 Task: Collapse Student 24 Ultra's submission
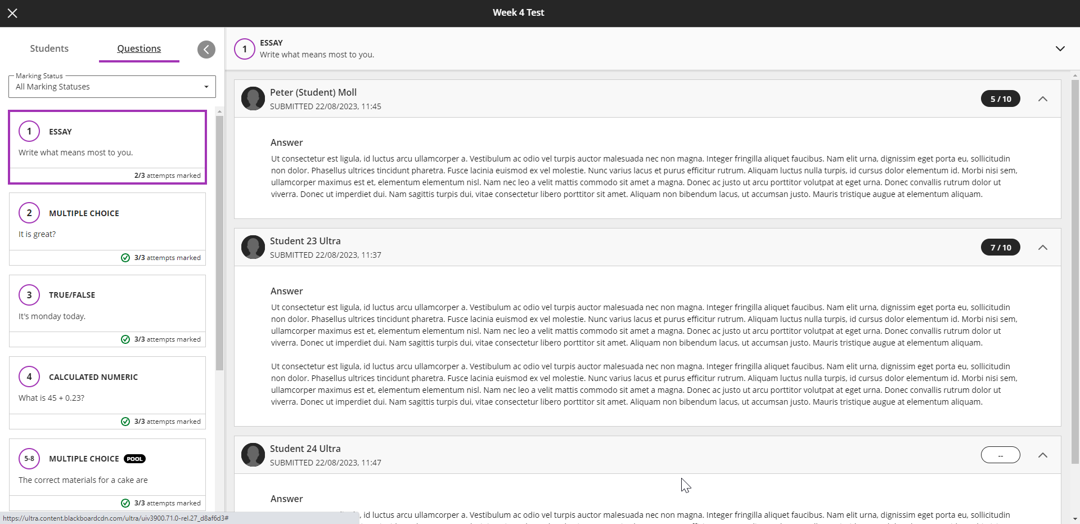pyautogui.click(x=1042, y=455)
